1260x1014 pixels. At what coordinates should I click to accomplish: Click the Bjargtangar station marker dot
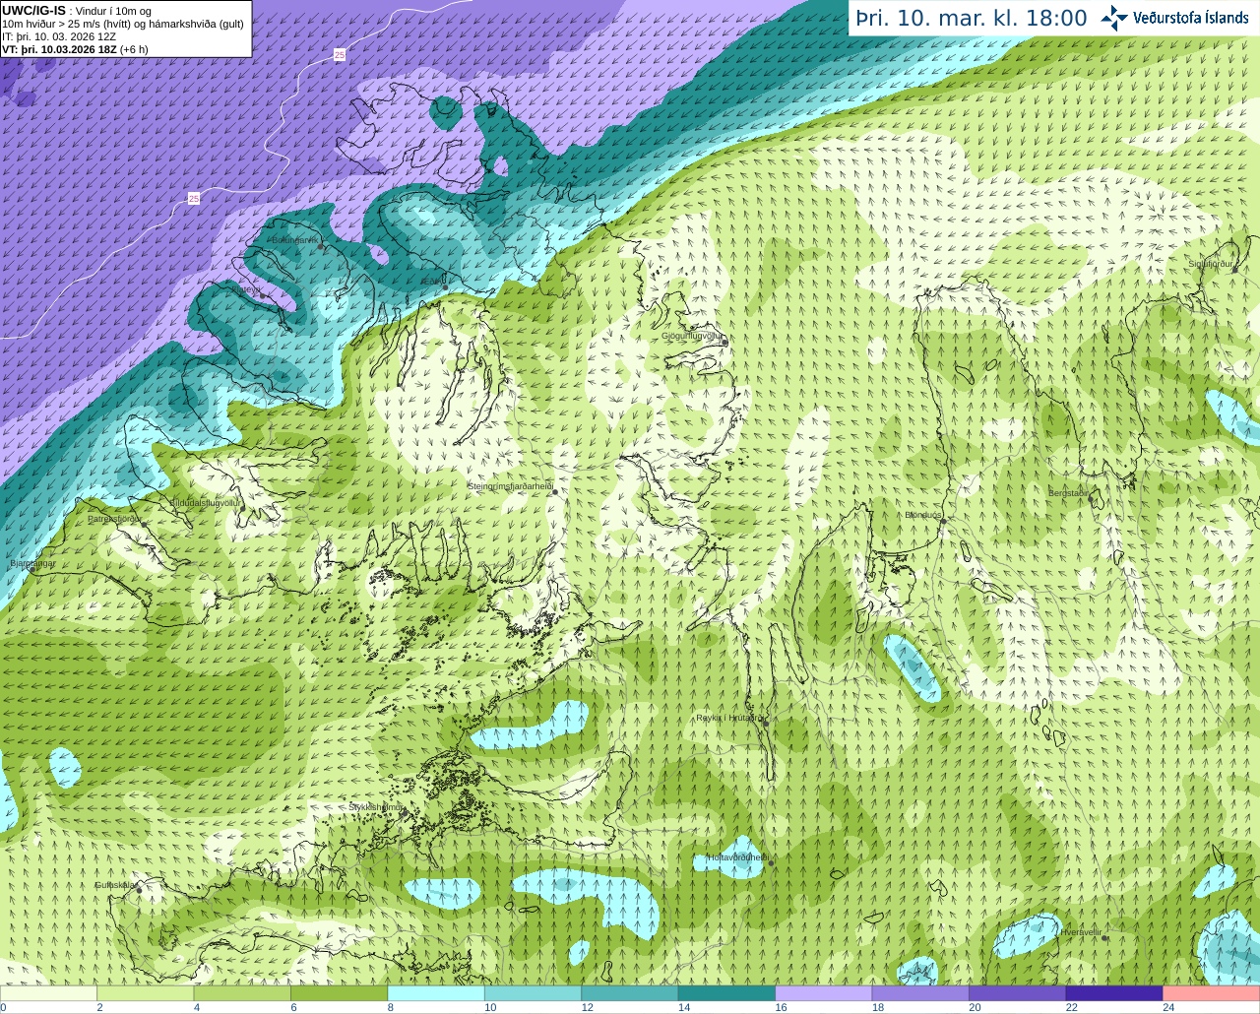32,570
